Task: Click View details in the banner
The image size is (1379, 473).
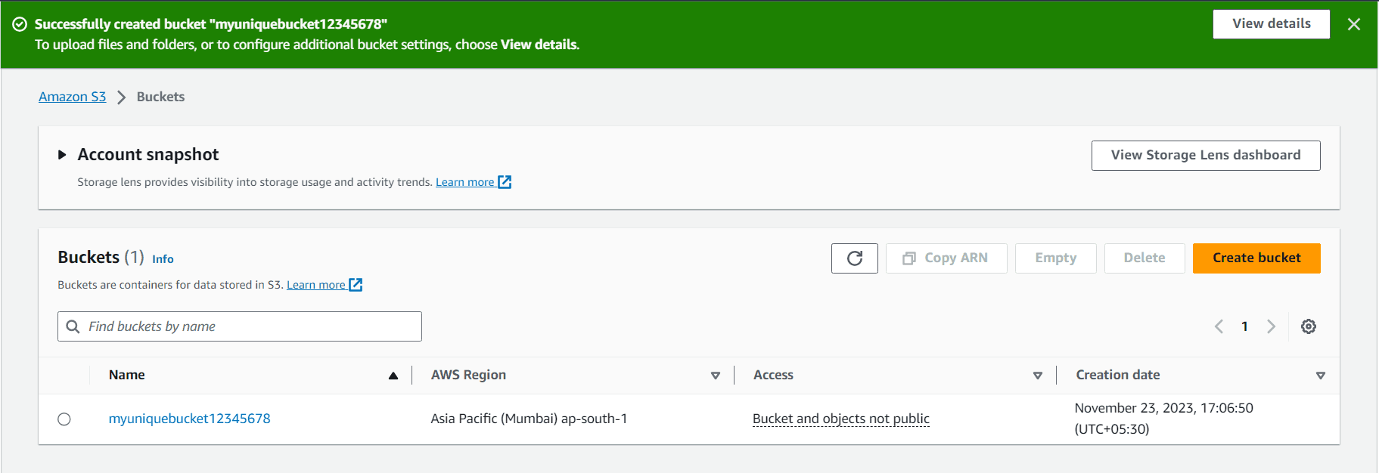Action: tap(1272, 24)
